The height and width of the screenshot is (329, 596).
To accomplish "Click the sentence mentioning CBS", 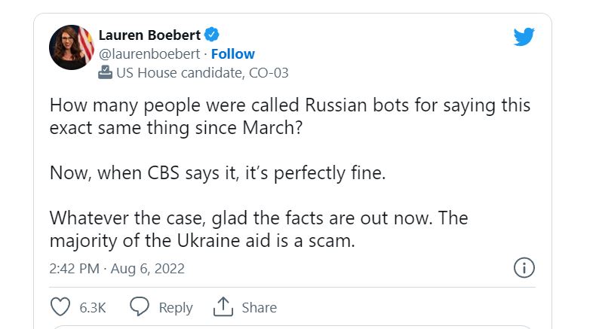I will pos(217,172).
